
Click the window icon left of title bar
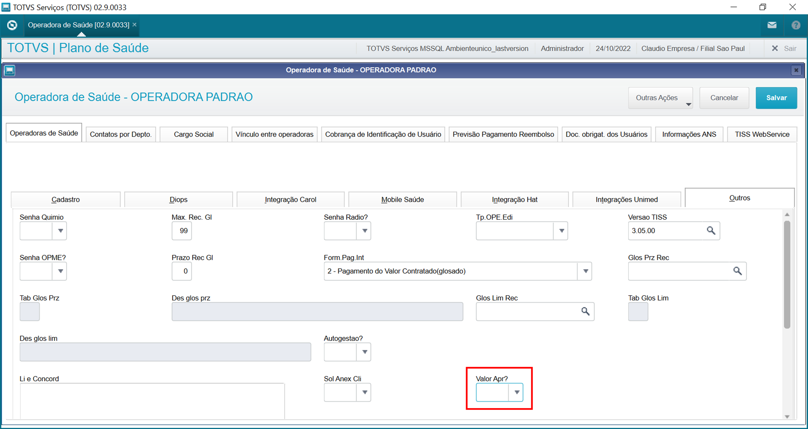[9, 70]
